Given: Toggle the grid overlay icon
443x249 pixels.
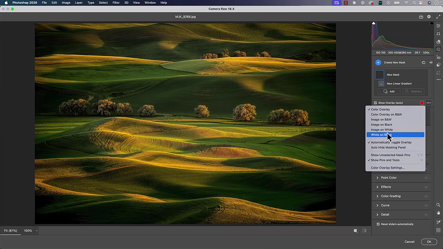Looking at the screenshot, I should tap(439, 231).
